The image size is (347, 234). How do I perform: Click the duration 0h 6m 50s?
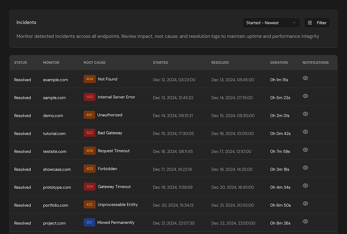click(280, 205)
